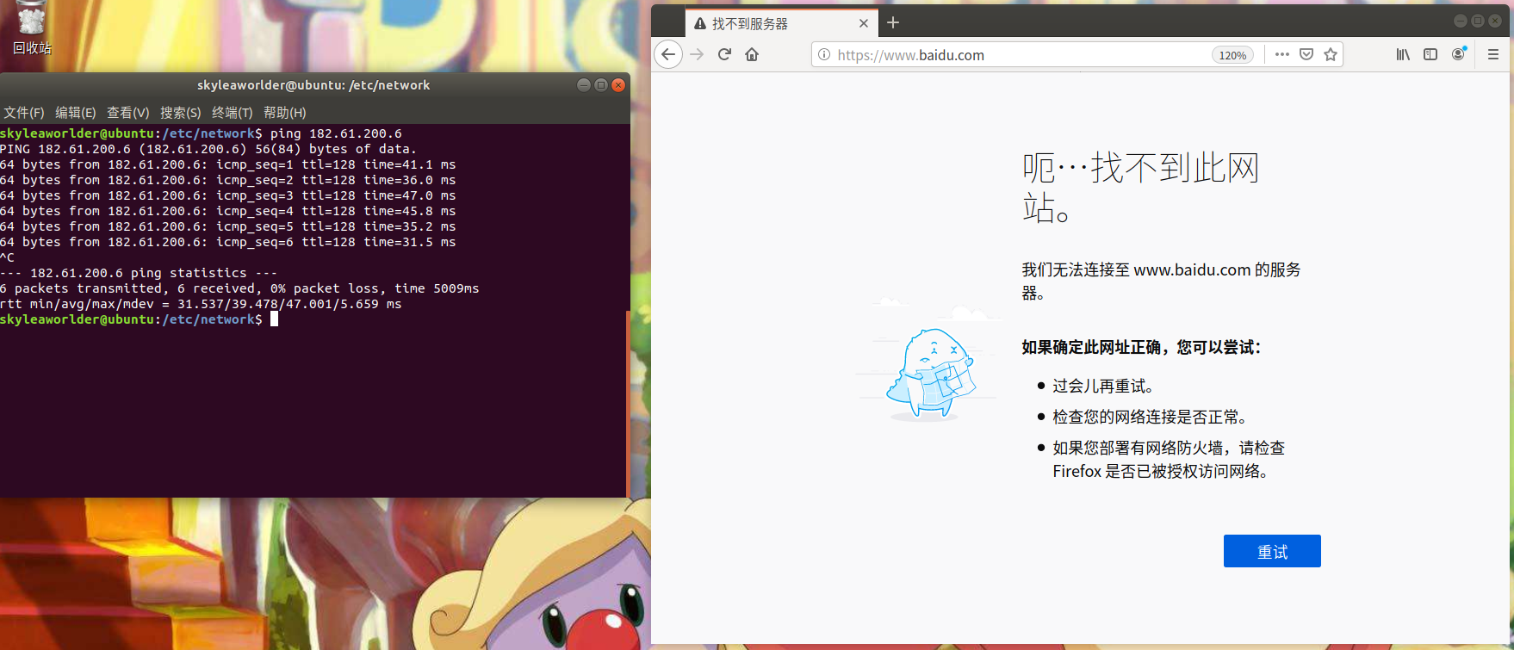Toggle the Firefox sidebar view
1514x650 pixels.
(1430, 54)
